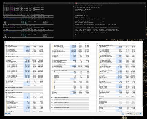Click the expand layout arrows button in HWiNFO
The height and width of the screenshot is (119, 147).
tap(6, 114)
